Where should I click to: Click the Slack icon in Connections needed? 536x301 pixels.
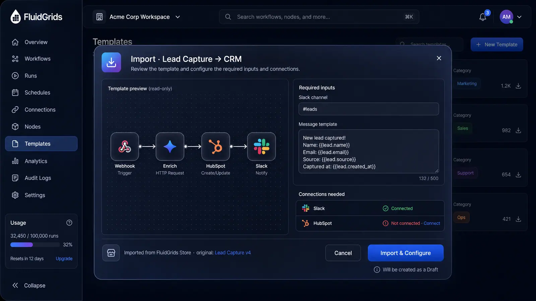pos(306,208)
